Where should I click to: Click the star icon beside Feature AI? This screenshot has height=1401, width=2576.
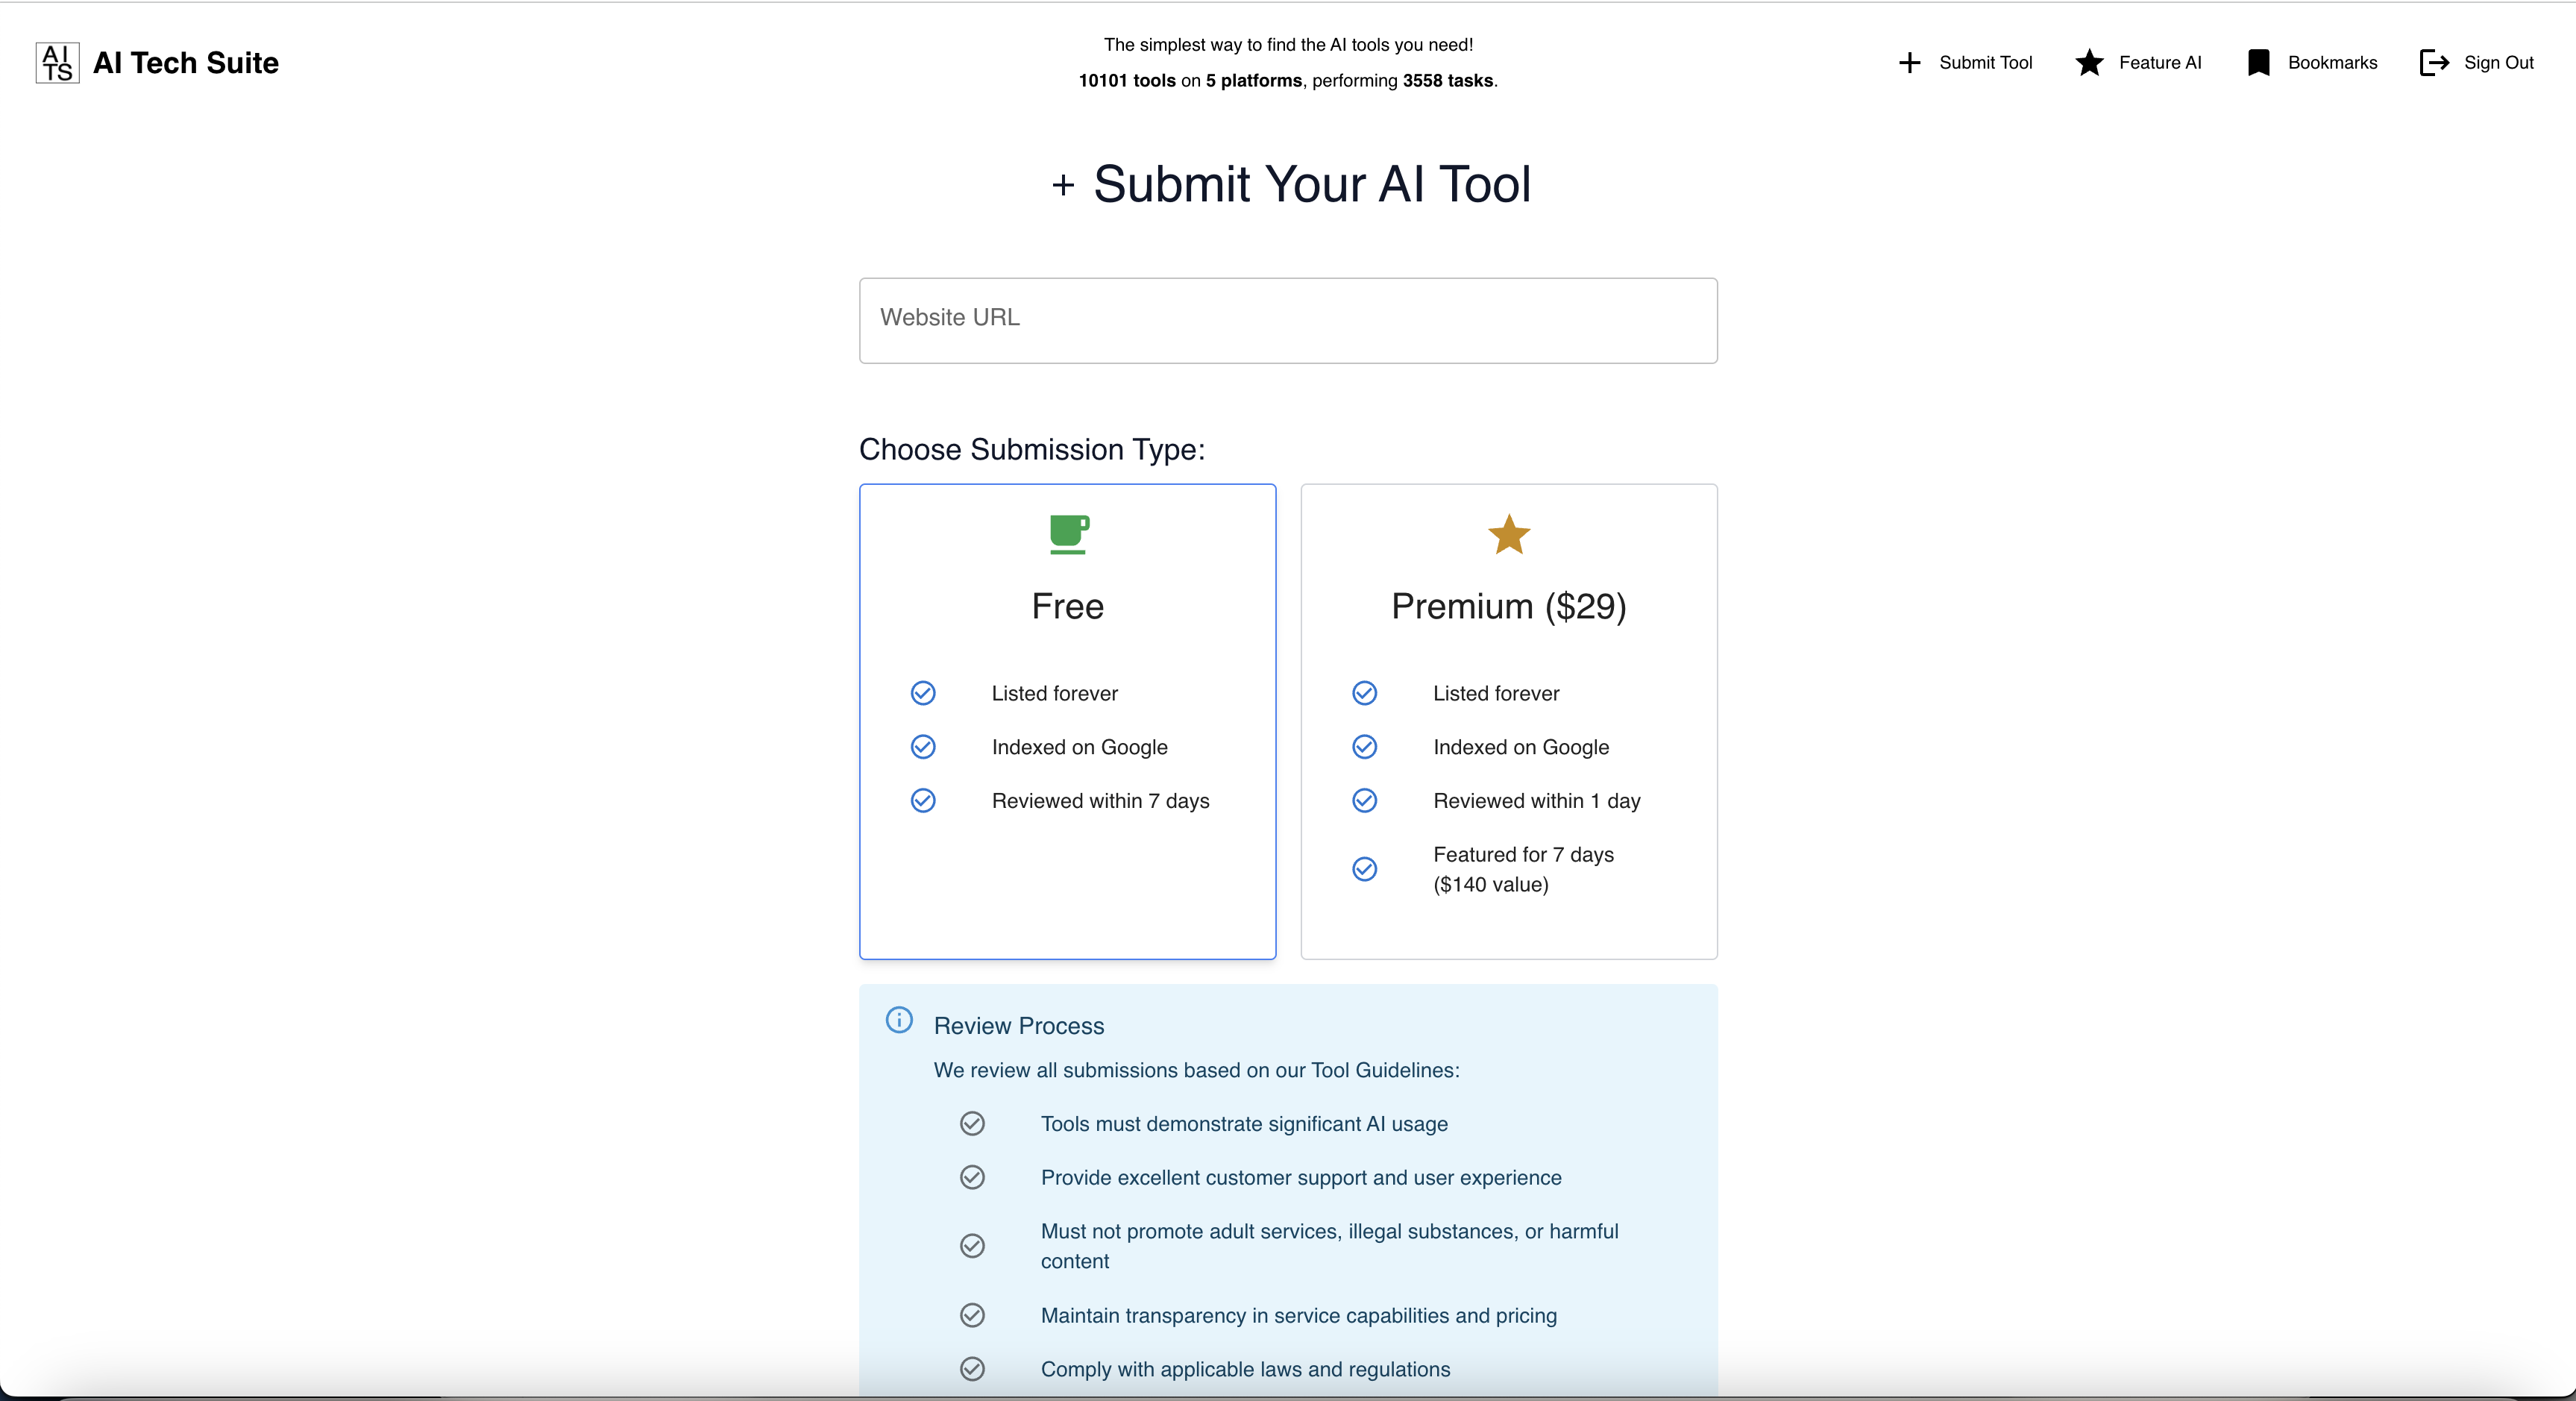click(x=2089, y=63)
